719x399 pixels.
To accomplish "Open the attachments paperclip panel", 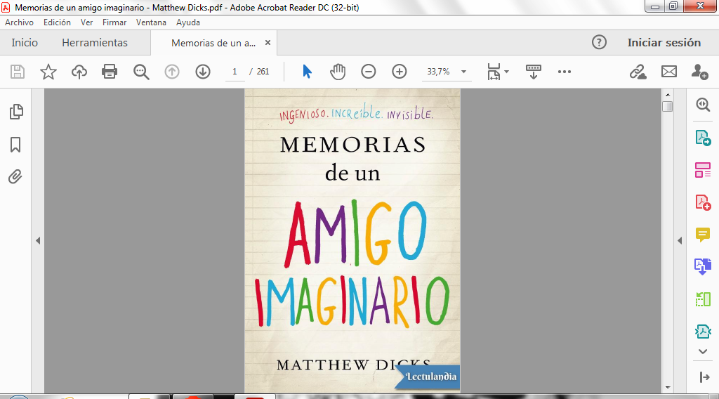I will [15, 176].
